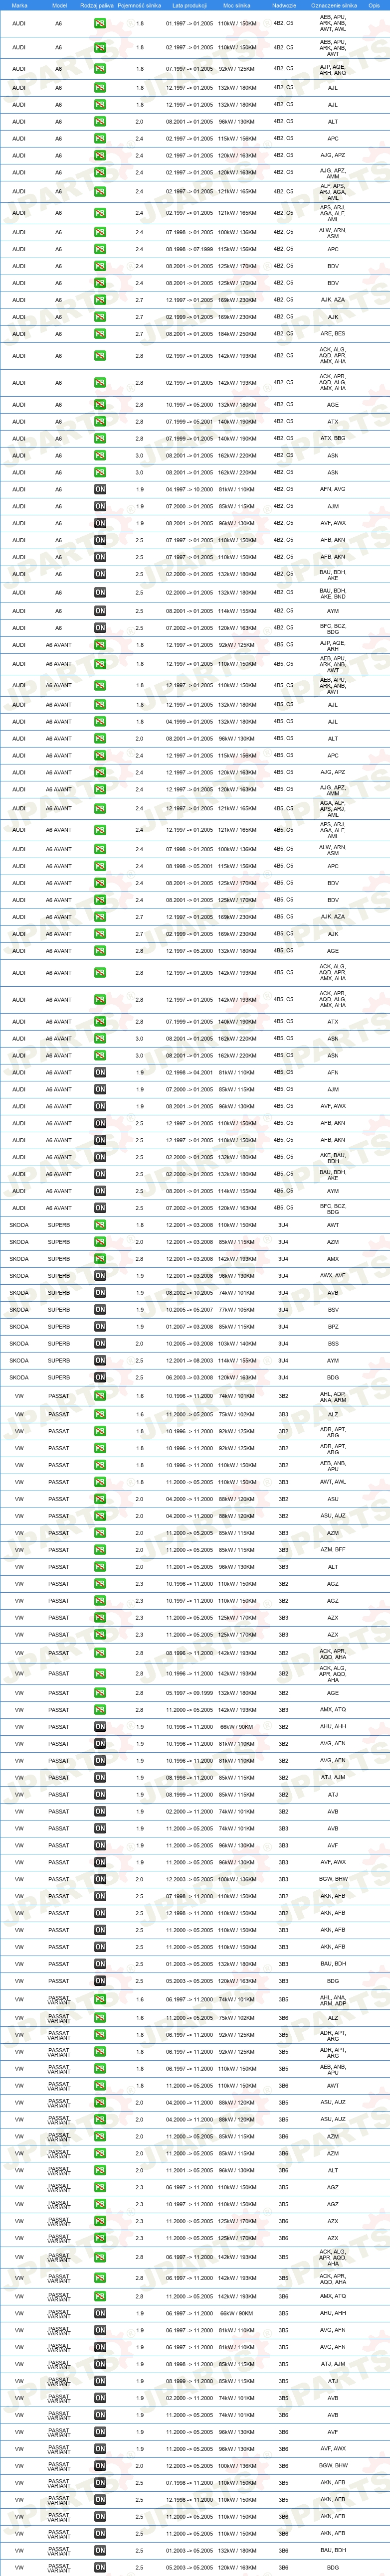
Task: Click diesel ON icon in Audi A6 4B2 1.9 AJM row
Action: tap(100, 507)
